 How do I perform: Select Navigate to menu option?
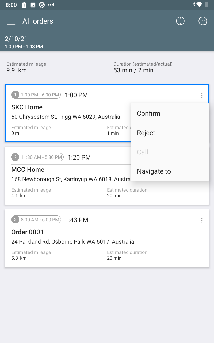point(154,171)
